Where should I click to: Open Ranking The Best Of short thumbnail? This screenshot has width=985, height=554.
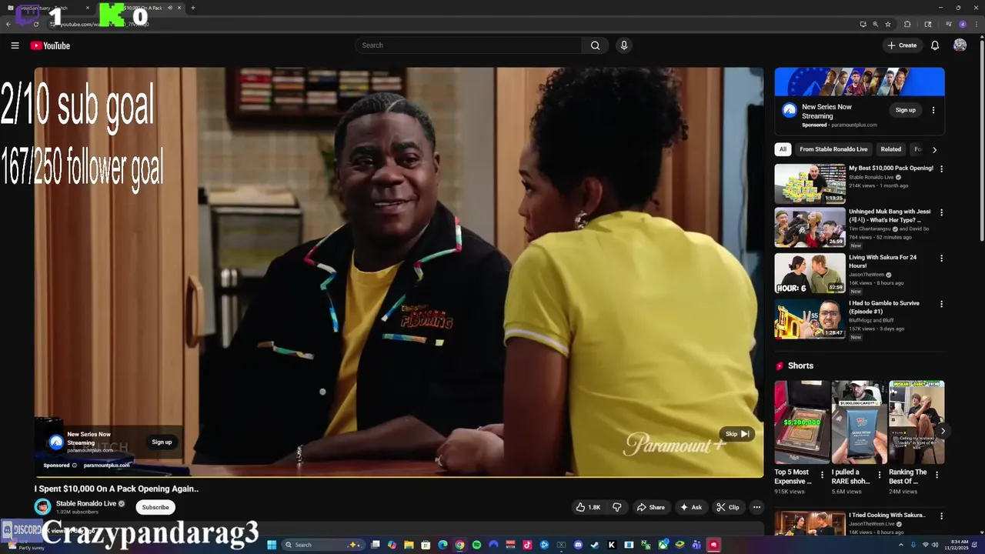[x=917, y=422]
